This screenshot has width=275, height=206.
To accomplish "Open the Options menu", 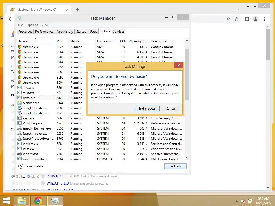I will coord(32,25).
